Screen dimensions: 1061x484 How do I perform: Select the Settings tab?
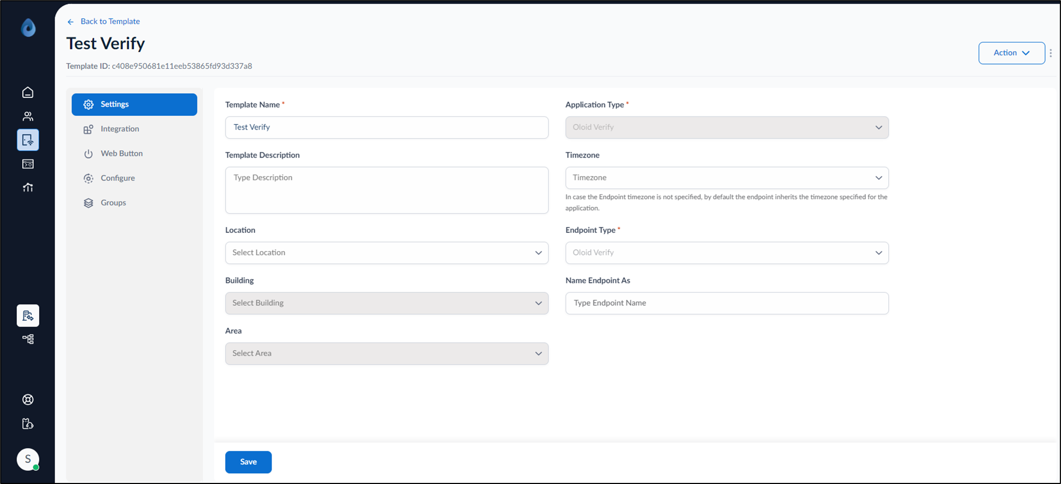click(x=134, y=104)
